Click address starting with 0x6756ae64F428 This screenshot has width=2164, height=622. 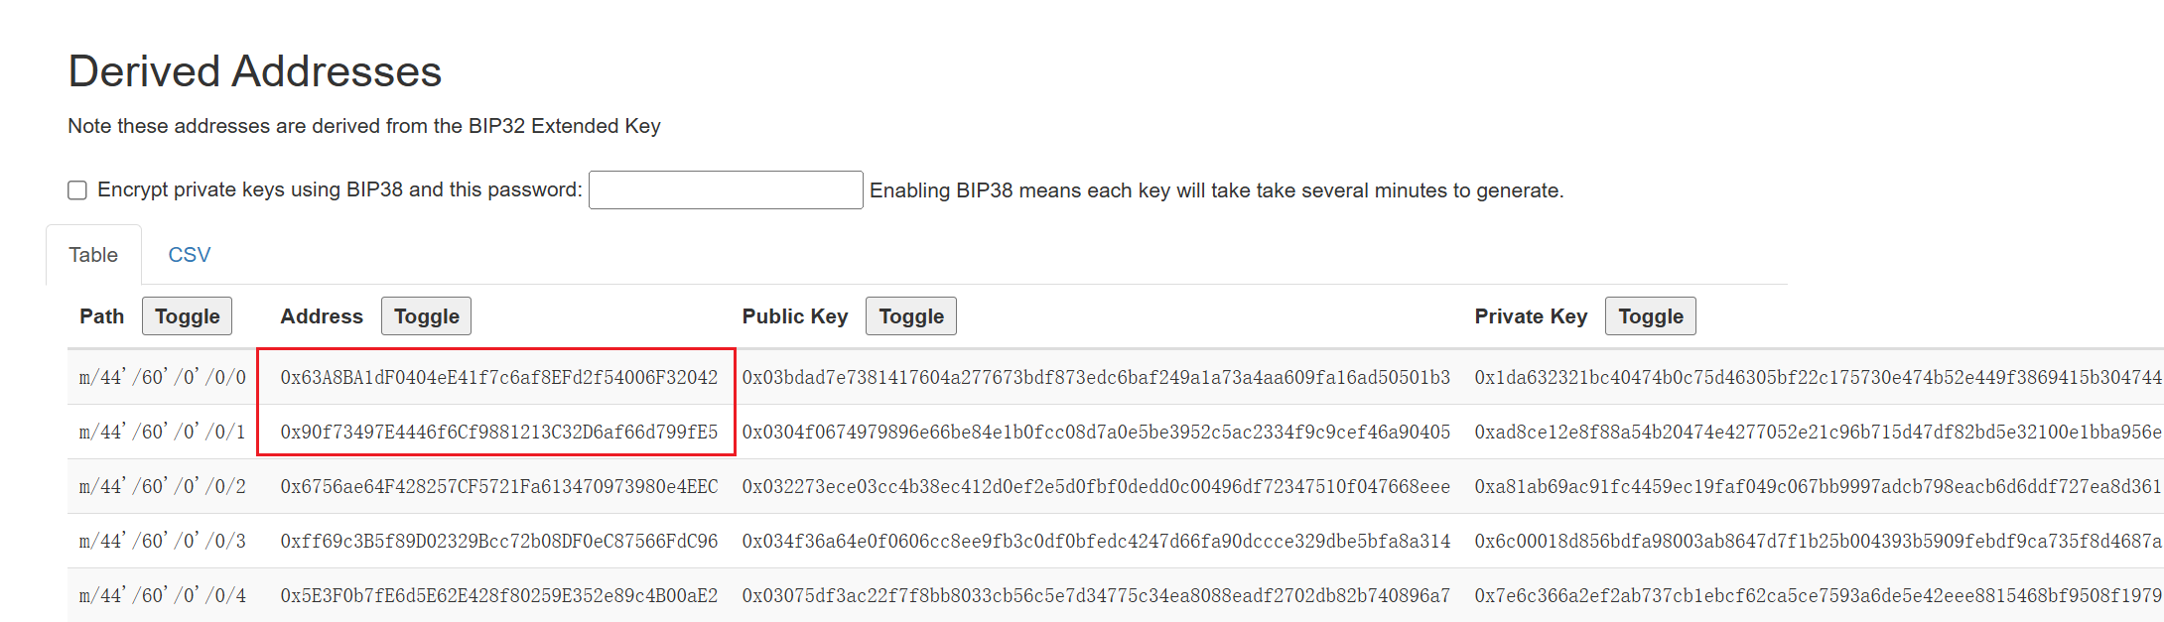(x=498, y=486)
